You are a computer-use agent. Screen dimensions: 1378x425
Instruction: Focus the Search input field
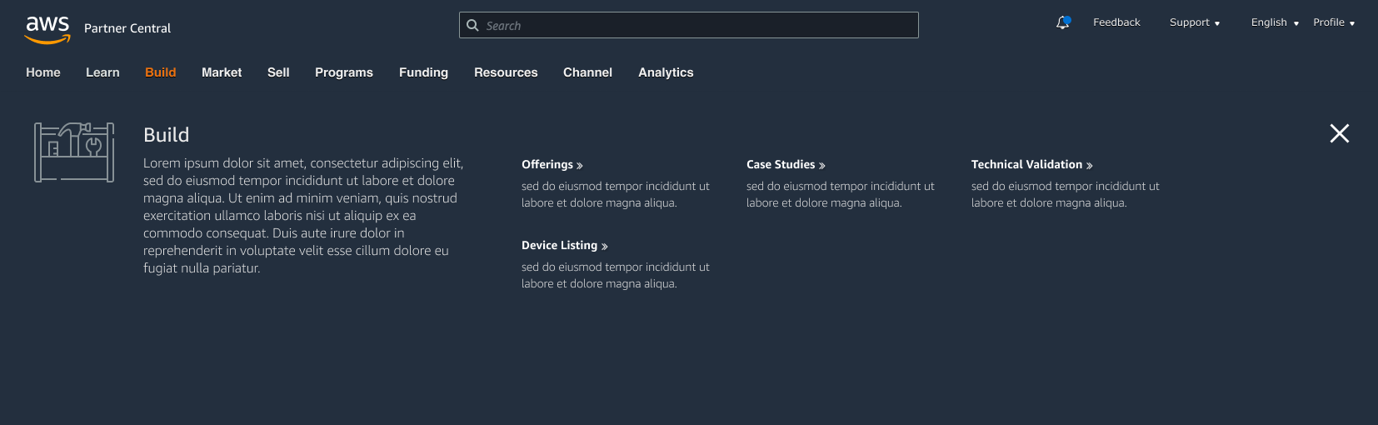click(x=689, y=25)
